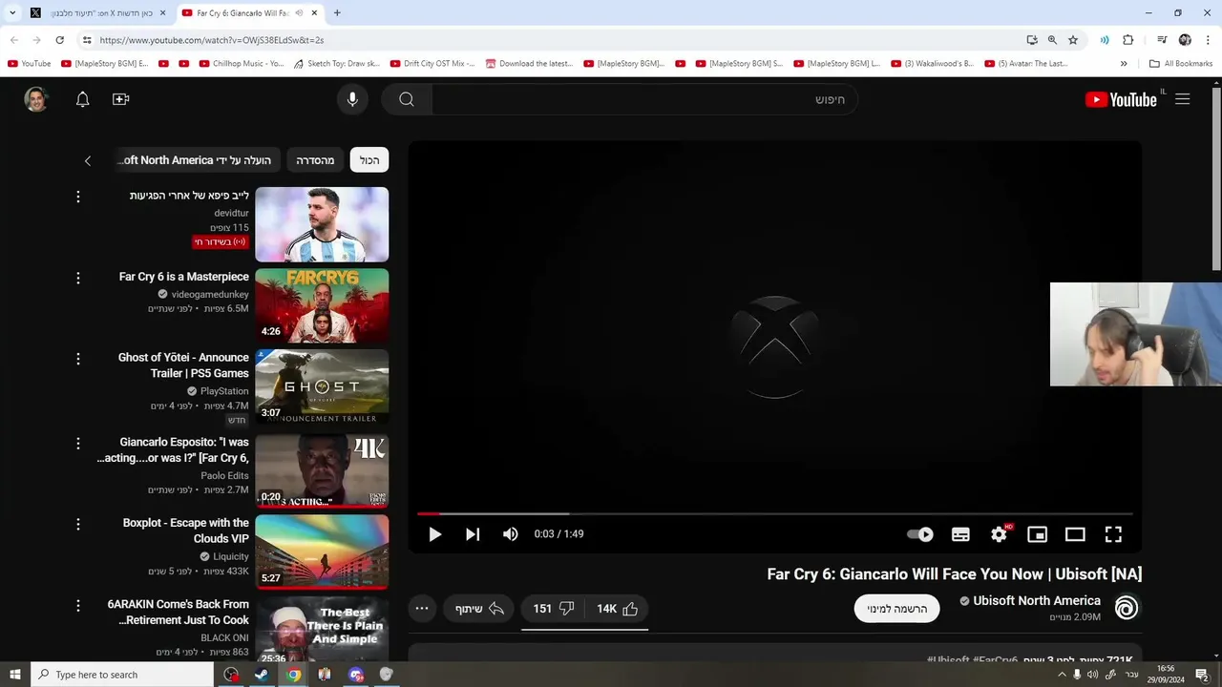Image resolution: width=1222 pixels, height=687 pixels.
Task: Open the account profile avatar
Action: (36, 99)
